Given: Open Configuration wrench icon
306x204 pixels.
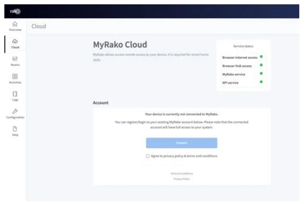Looking at the screenshot, I should pyautogui.click(x=15, y=111).
